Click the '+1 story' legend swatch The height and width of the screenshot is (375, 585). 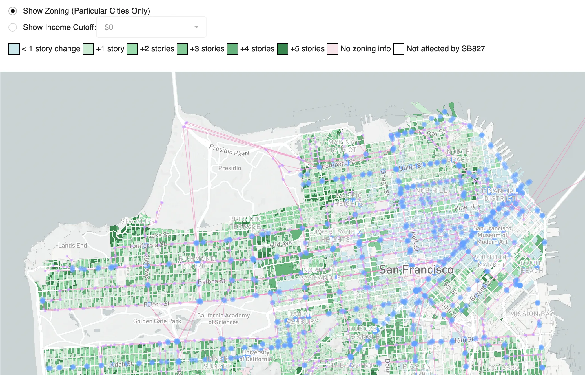coord(88,49)
